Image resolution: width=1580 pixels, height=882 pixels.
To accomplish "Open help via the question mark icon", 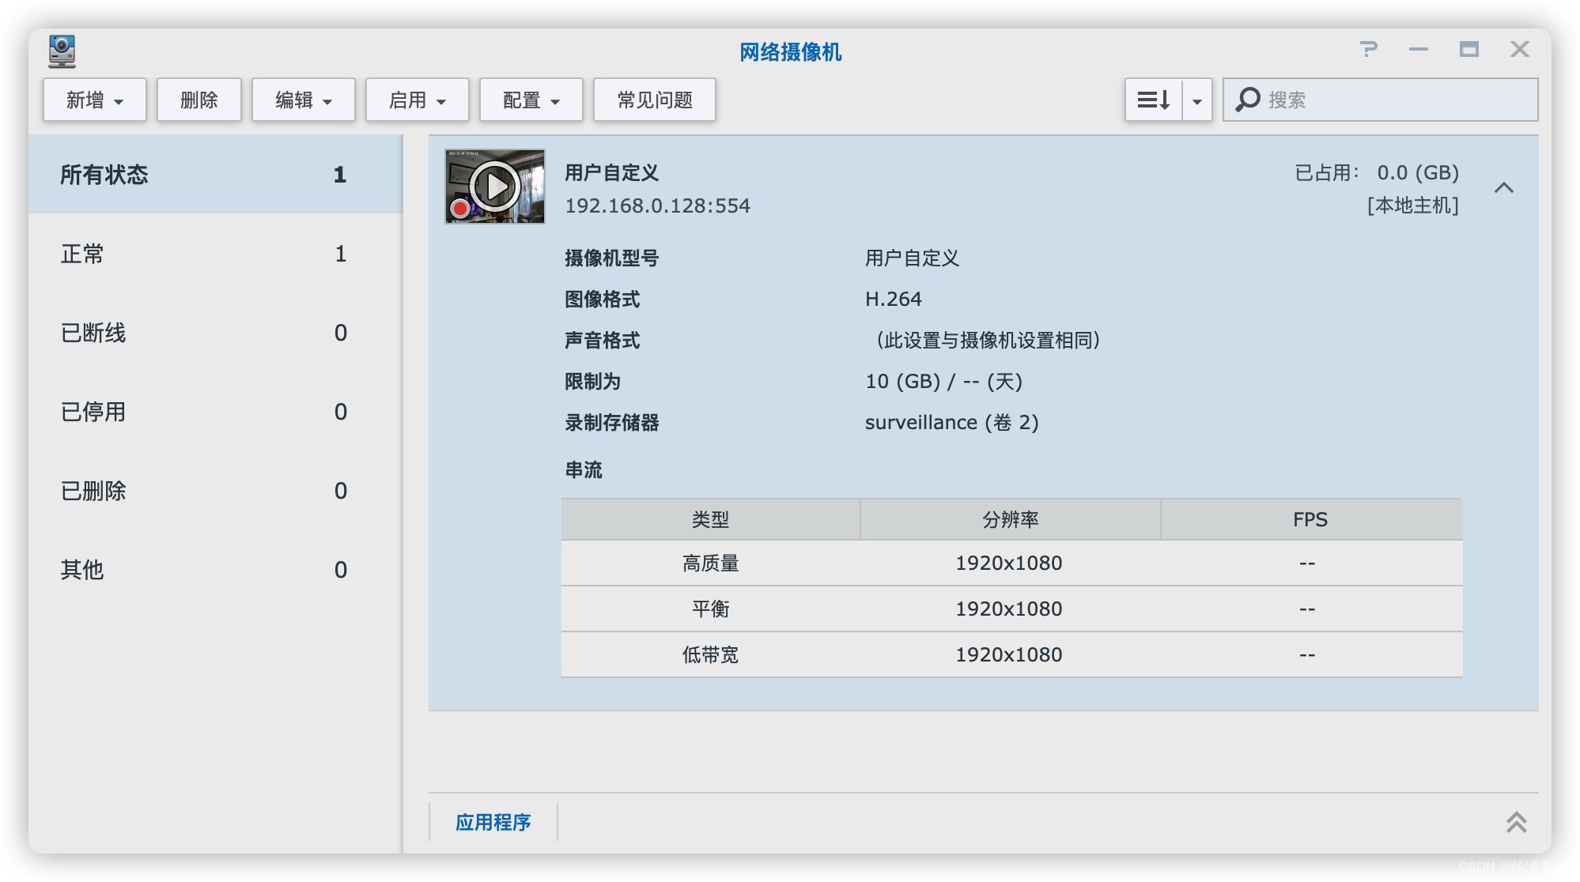I will pyautogui.click(x=1370, y=49).
